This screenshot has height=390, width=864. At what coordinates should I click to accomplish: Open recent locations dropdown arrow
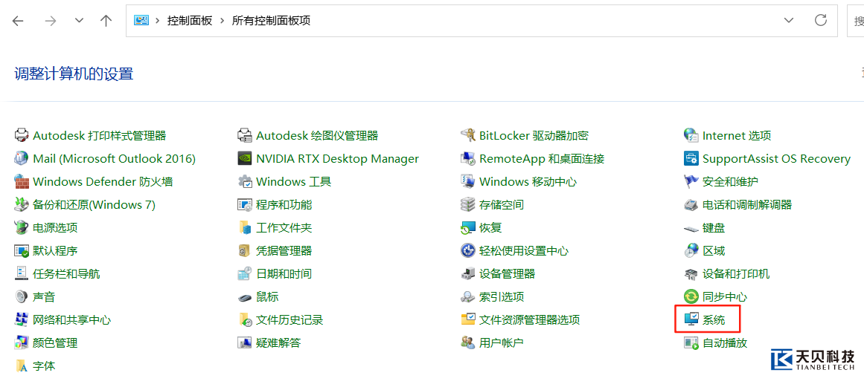point(80,21)
